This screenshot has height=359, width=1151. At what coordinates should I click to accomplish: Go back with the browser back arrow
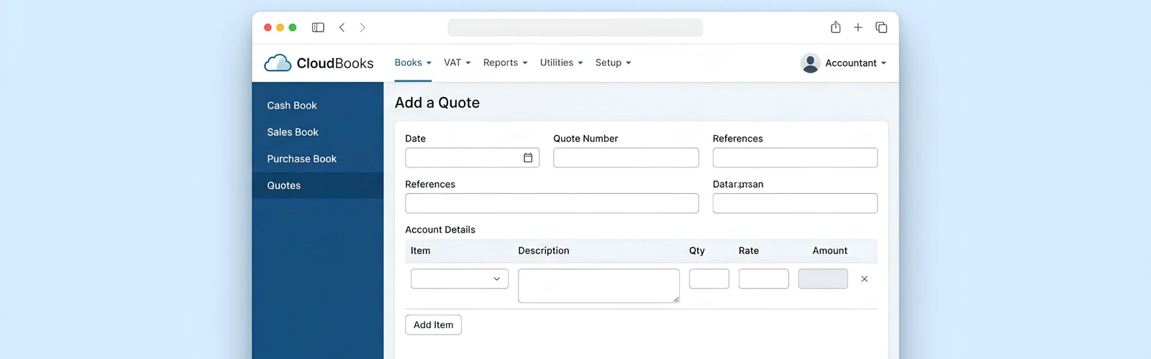click(342, 27)
